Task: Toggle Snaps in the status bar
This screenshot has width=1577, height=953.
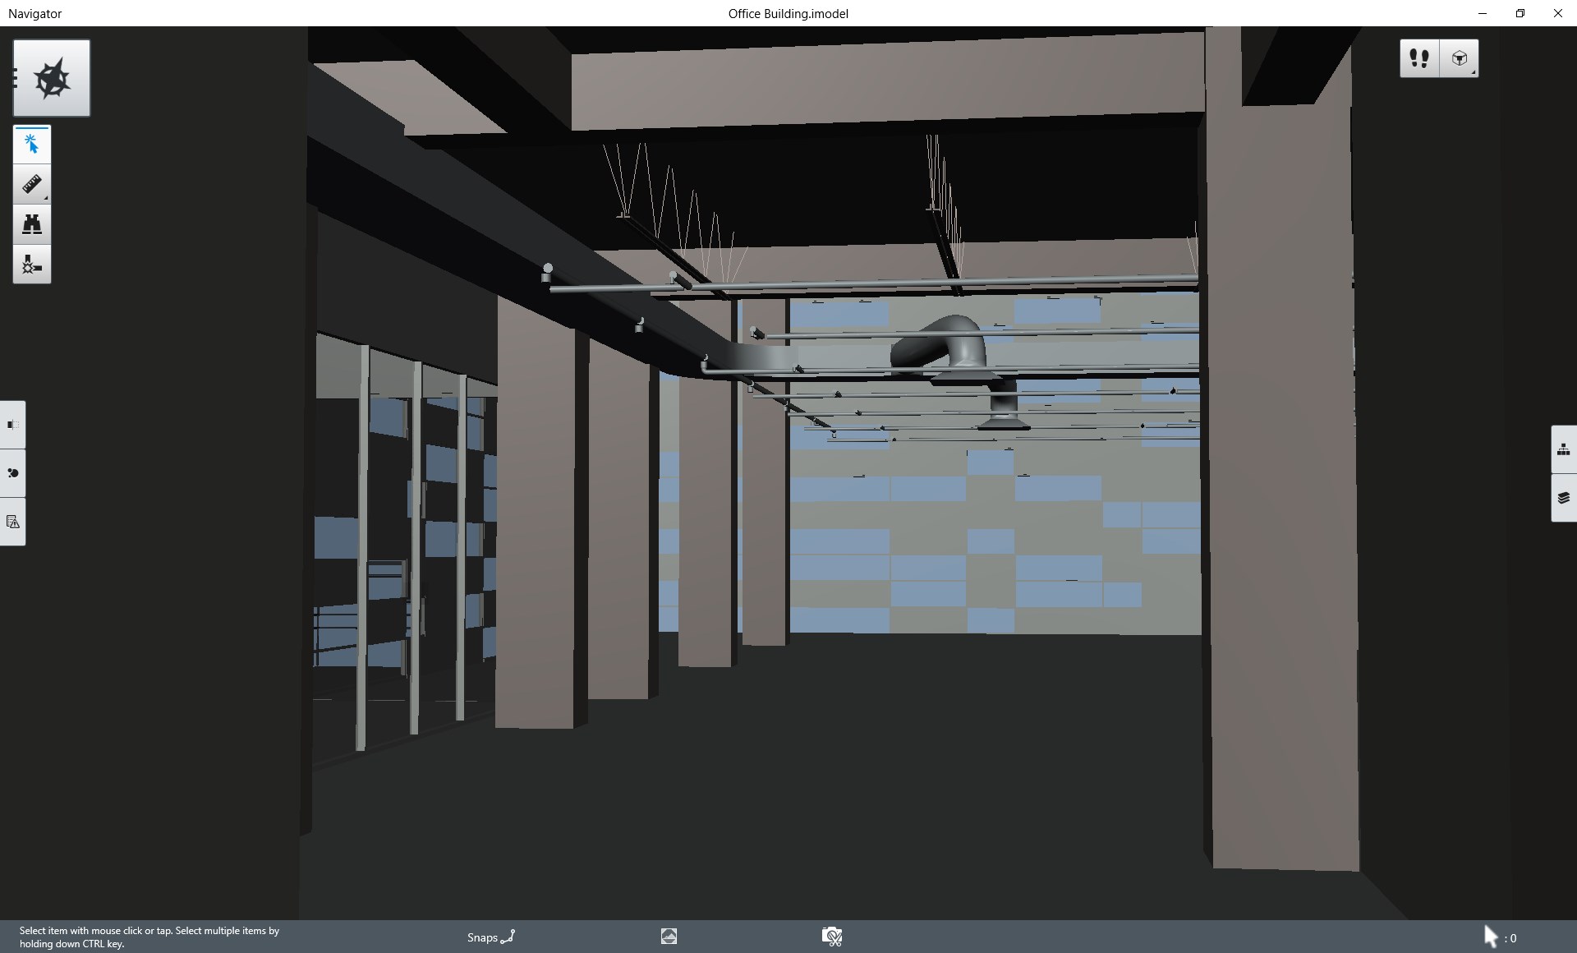Action: point(490,937)
